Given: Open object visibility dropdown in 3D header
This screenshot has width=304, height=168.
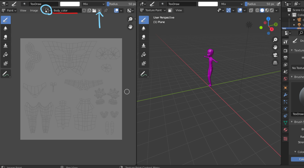Looking at the screenshot, I should pos(220,10).
